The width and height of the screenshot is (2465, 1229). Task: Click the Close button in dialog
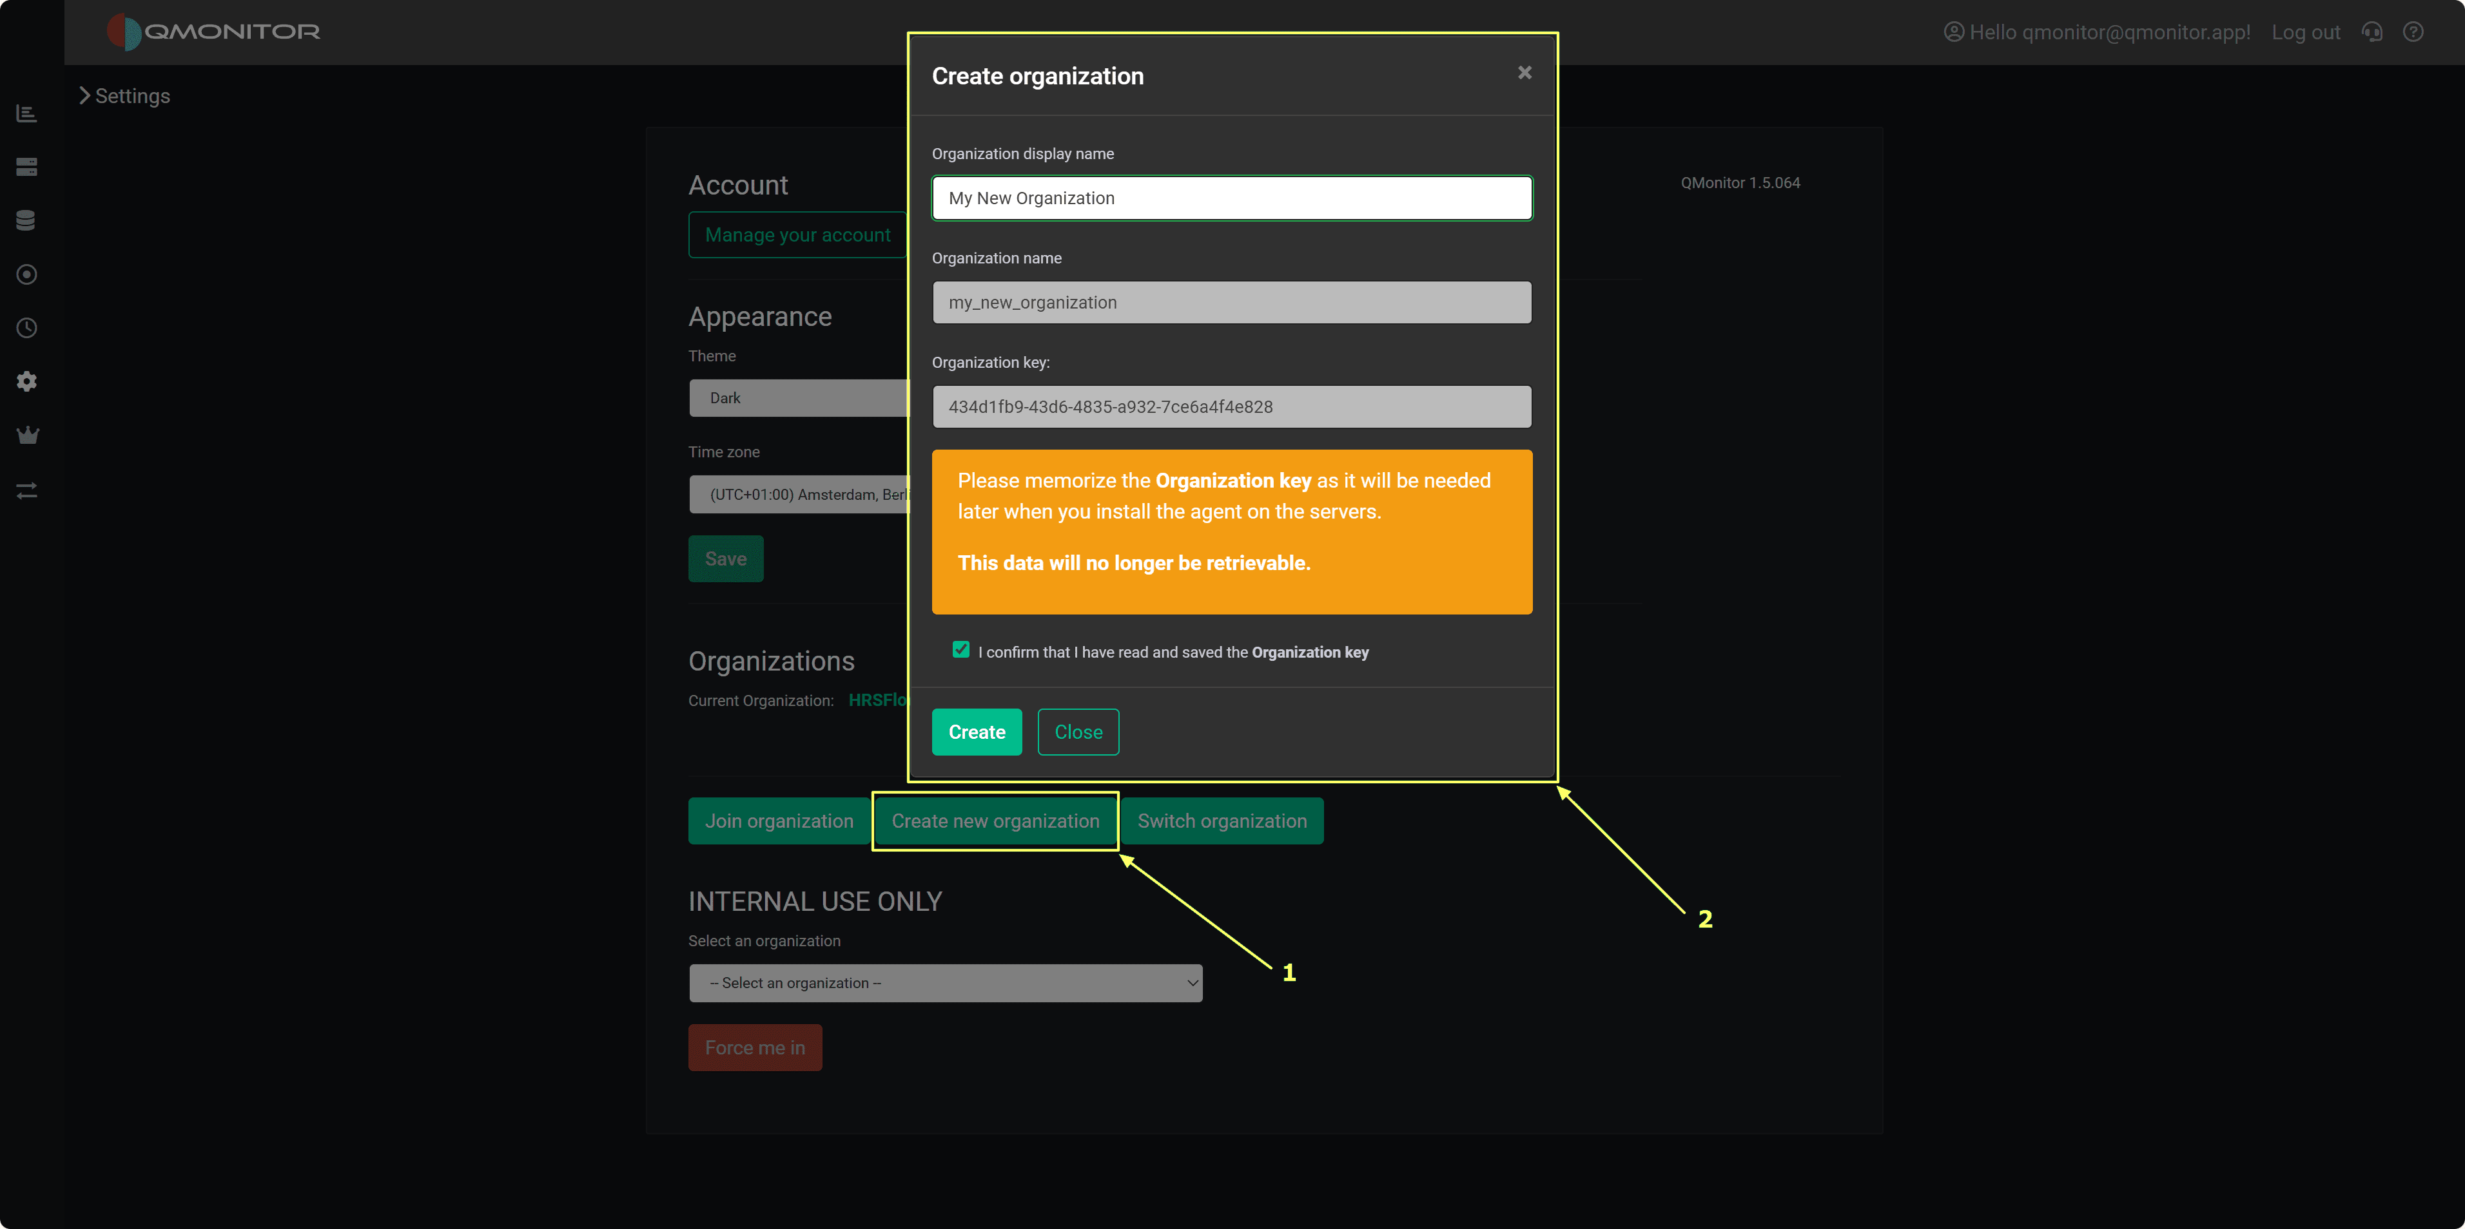(1078, 732)
